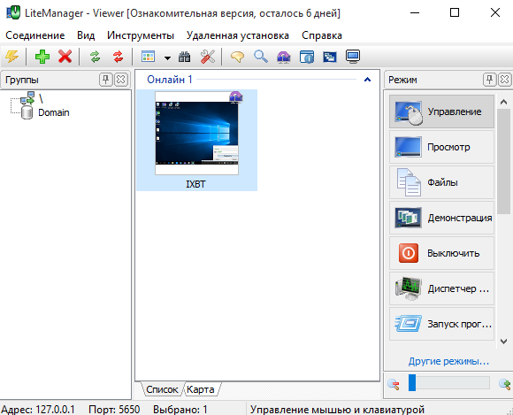Pin the Группы panel
This screenshot has height=415, width=513.
click(105, 80)
